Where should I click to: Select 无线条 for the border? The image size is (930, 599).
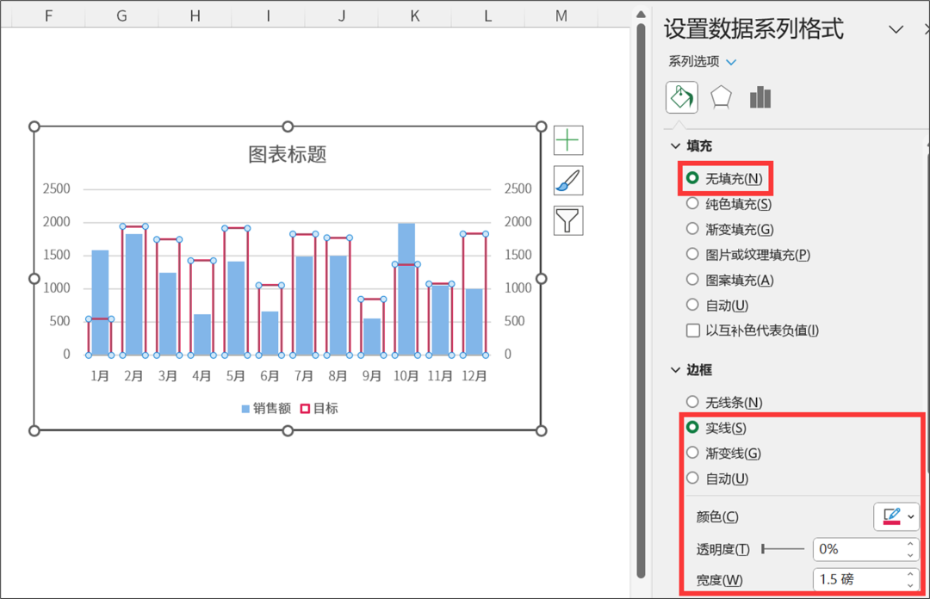click(692, 402)
